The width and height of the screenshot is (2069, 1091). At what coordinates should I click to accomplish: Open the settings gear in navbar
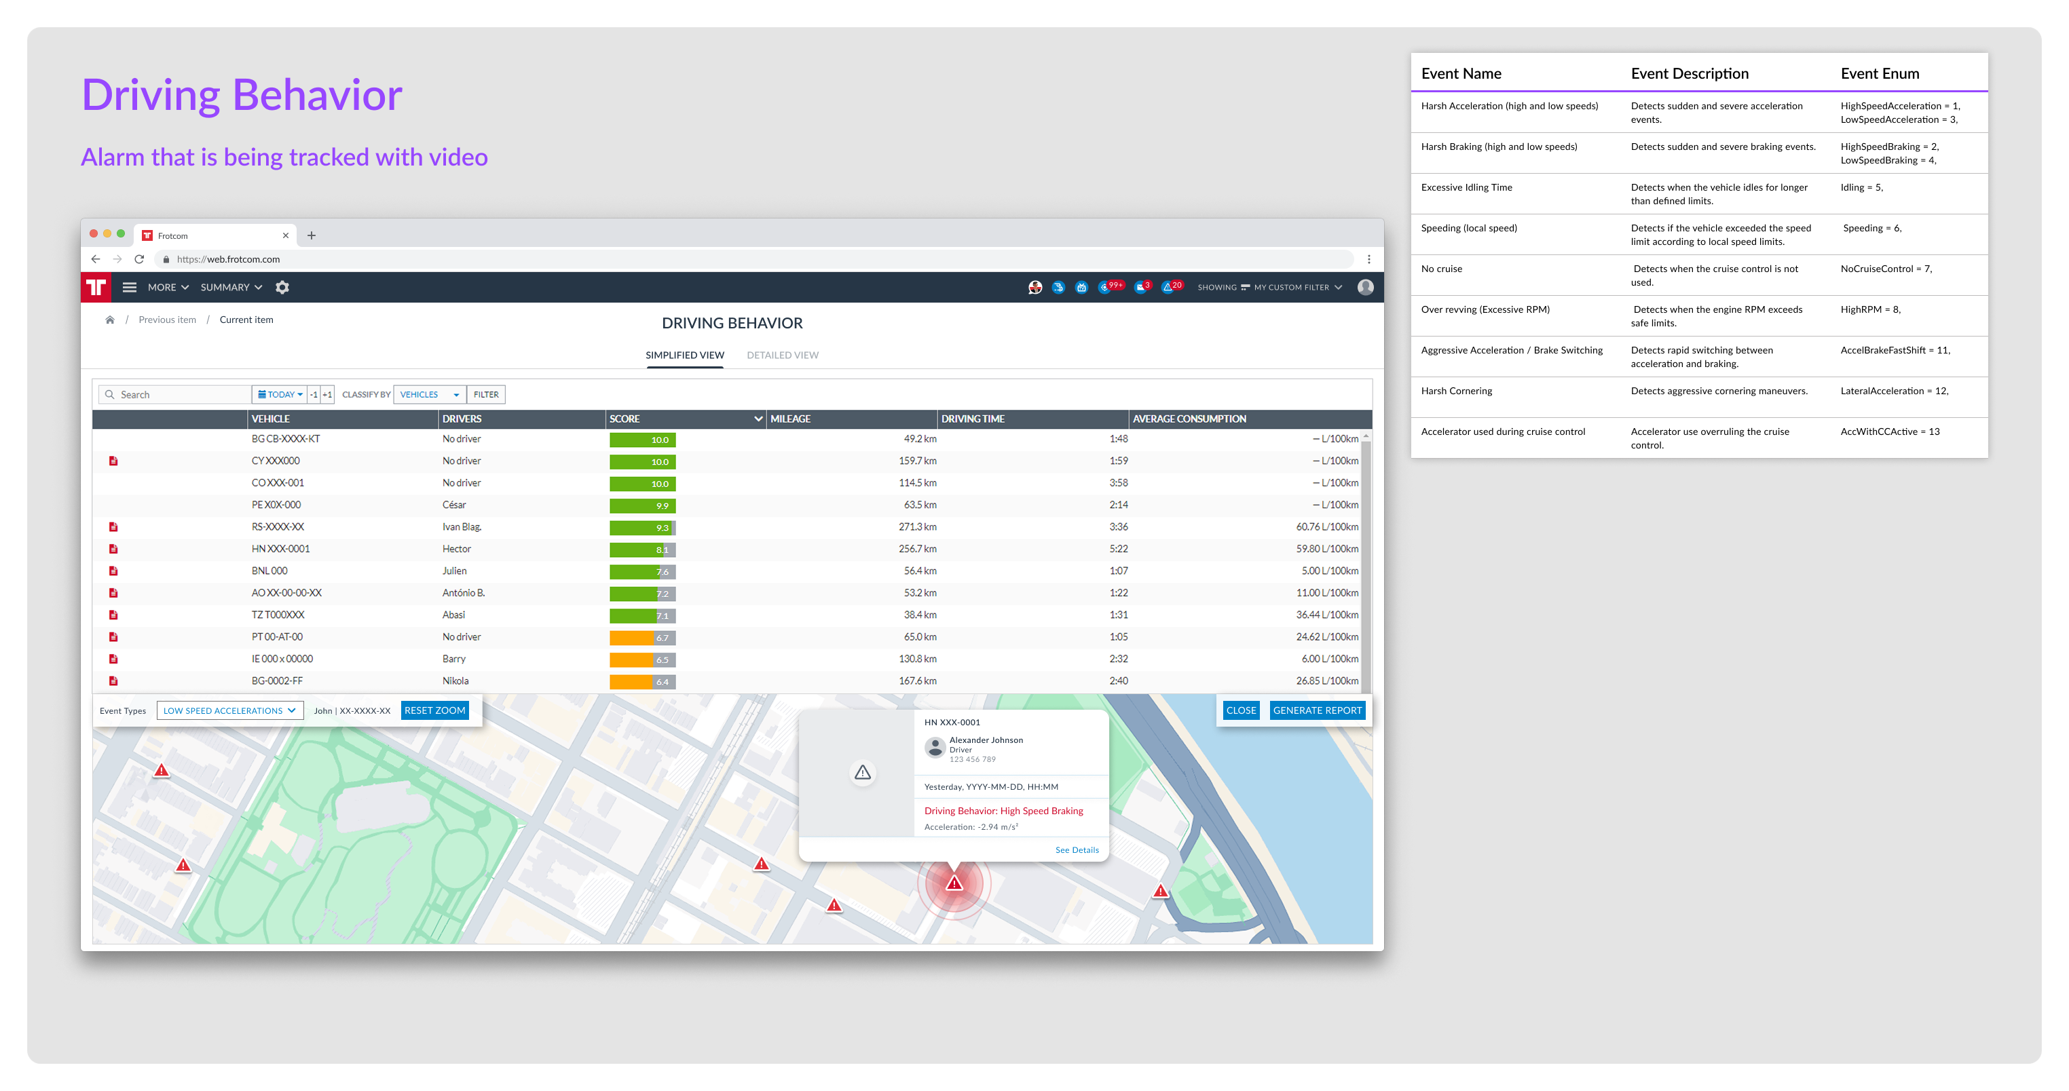282,288
